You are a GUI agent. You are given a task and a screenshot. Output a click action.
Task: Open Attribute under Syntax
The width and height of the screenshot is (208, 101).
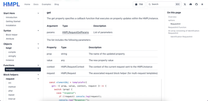coord(10,39)
